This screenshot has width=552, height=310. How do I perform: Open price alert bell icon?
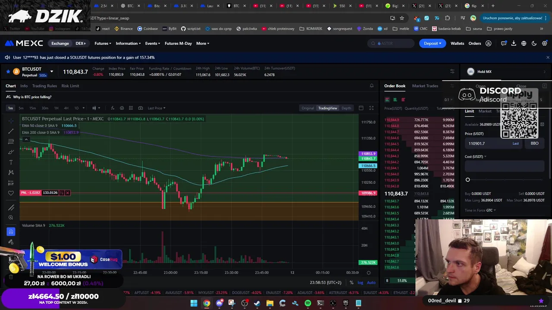[x=372, y=86]
